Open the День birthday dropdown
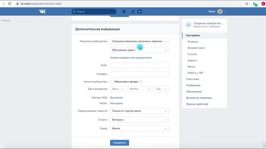Viewport: 266px width, 149px height. pos(118,89)
